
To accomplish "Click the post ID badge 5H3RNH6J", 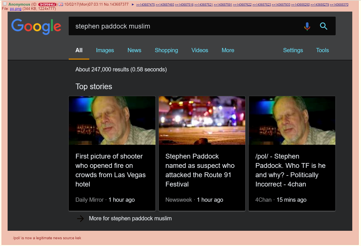I will (x=48, y=5).
